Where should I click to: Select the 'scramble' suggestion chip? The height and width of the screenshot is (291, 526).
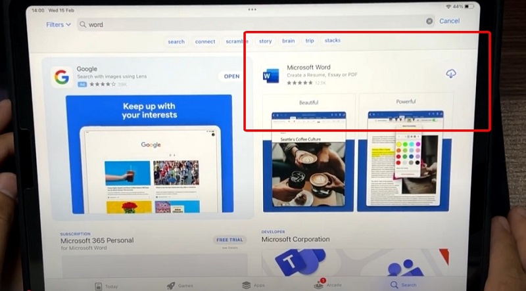coord(237,41)
